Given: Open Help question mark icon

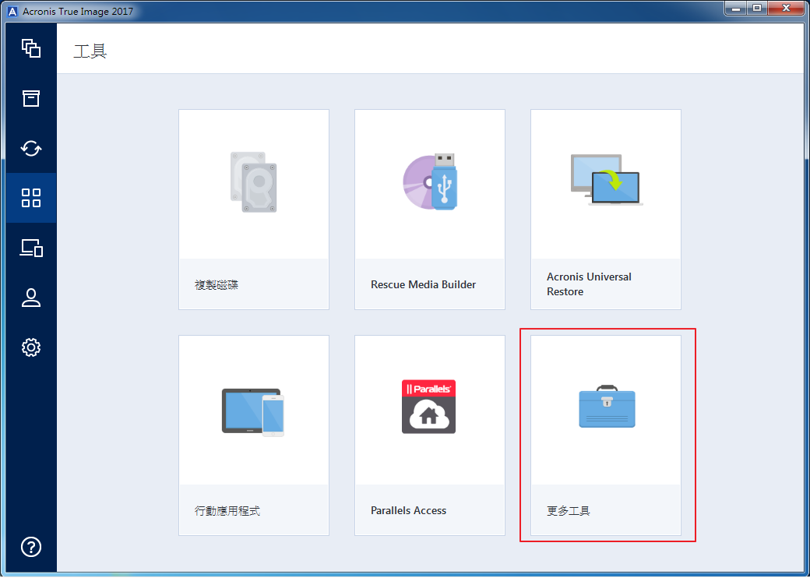Looking at the screenshot, I should [31, 547].
